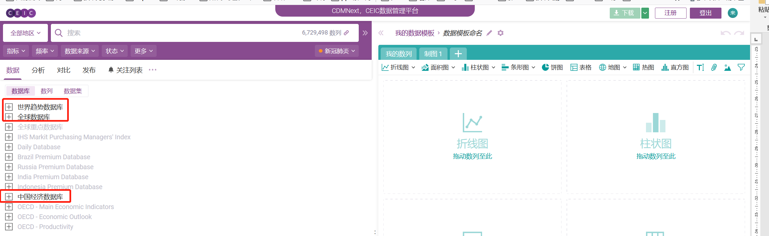Switch to the 对比 tab
769x236 pixels.
(64, 70)
